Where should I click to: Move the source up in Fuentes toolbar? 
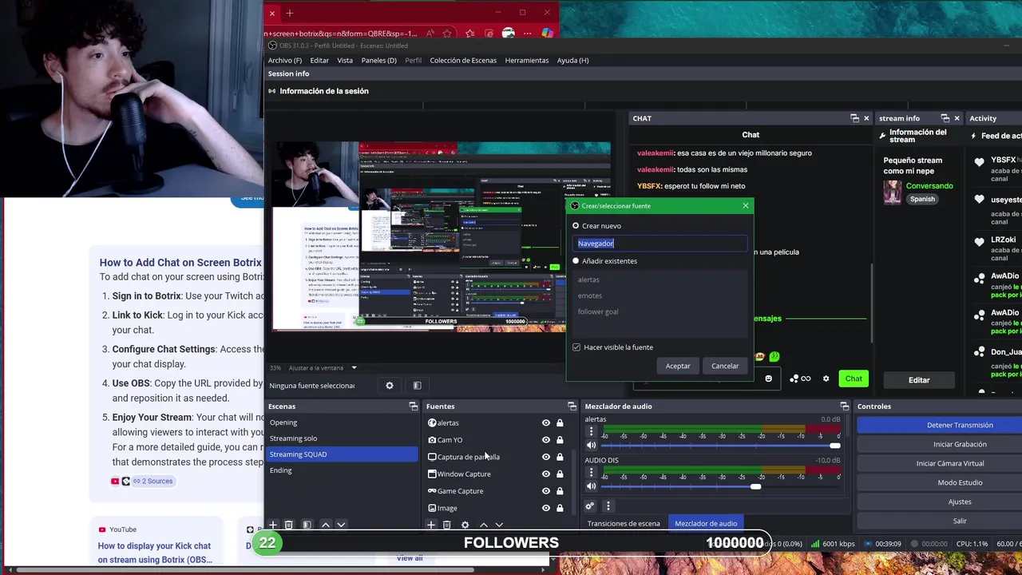coord(483,525)
